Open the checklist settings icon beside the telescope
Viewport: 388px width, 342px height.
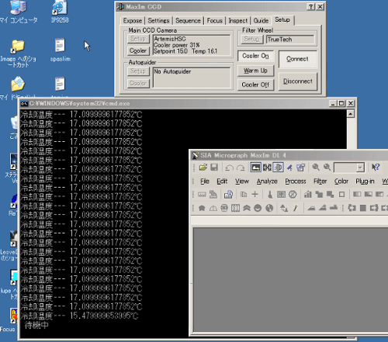pos(300,168)
